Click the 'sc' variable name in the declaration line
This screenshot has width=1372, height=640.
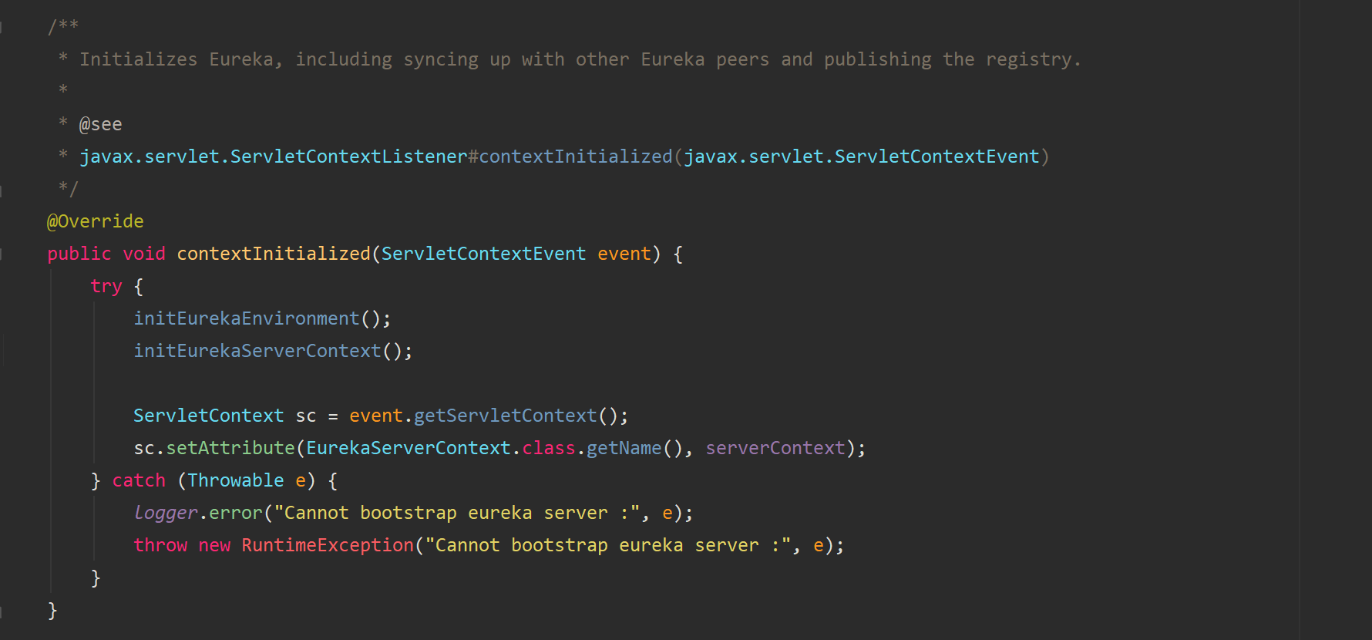click(x=306, y=416)
